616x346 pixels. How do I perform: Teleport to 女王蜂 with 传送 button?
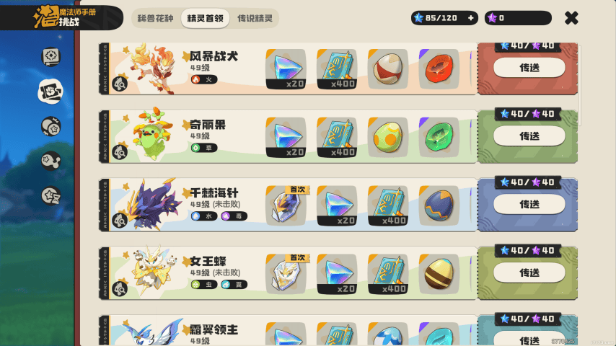[x=529, y=272]
